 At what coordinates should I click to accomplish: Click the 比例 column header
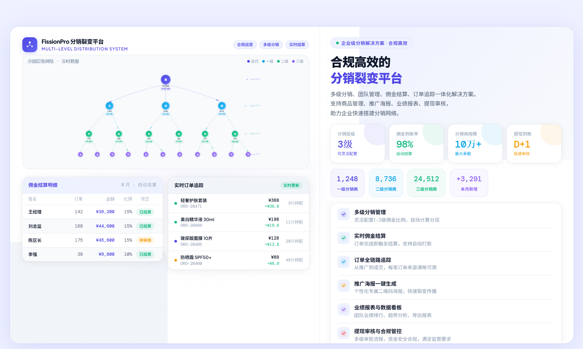(128, 199)
